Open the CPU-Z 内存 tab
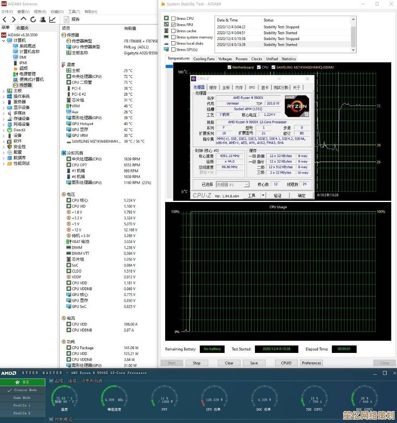The width and height of the screenshot is (397, 423). (239, 87)
